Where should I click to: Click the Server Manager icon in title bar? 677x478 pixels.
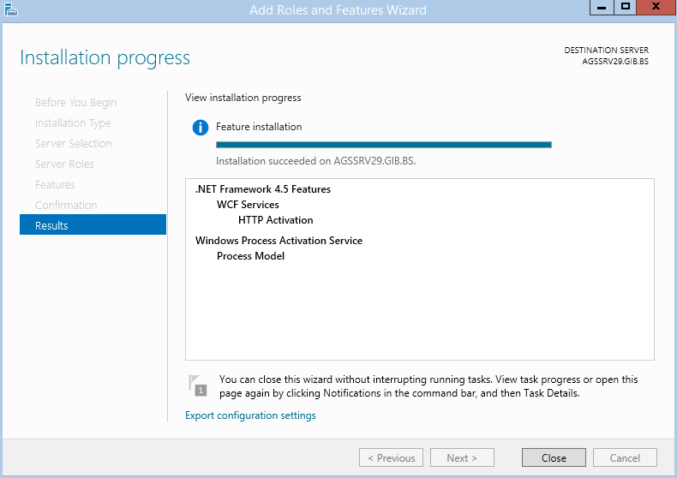pos(11,9)
